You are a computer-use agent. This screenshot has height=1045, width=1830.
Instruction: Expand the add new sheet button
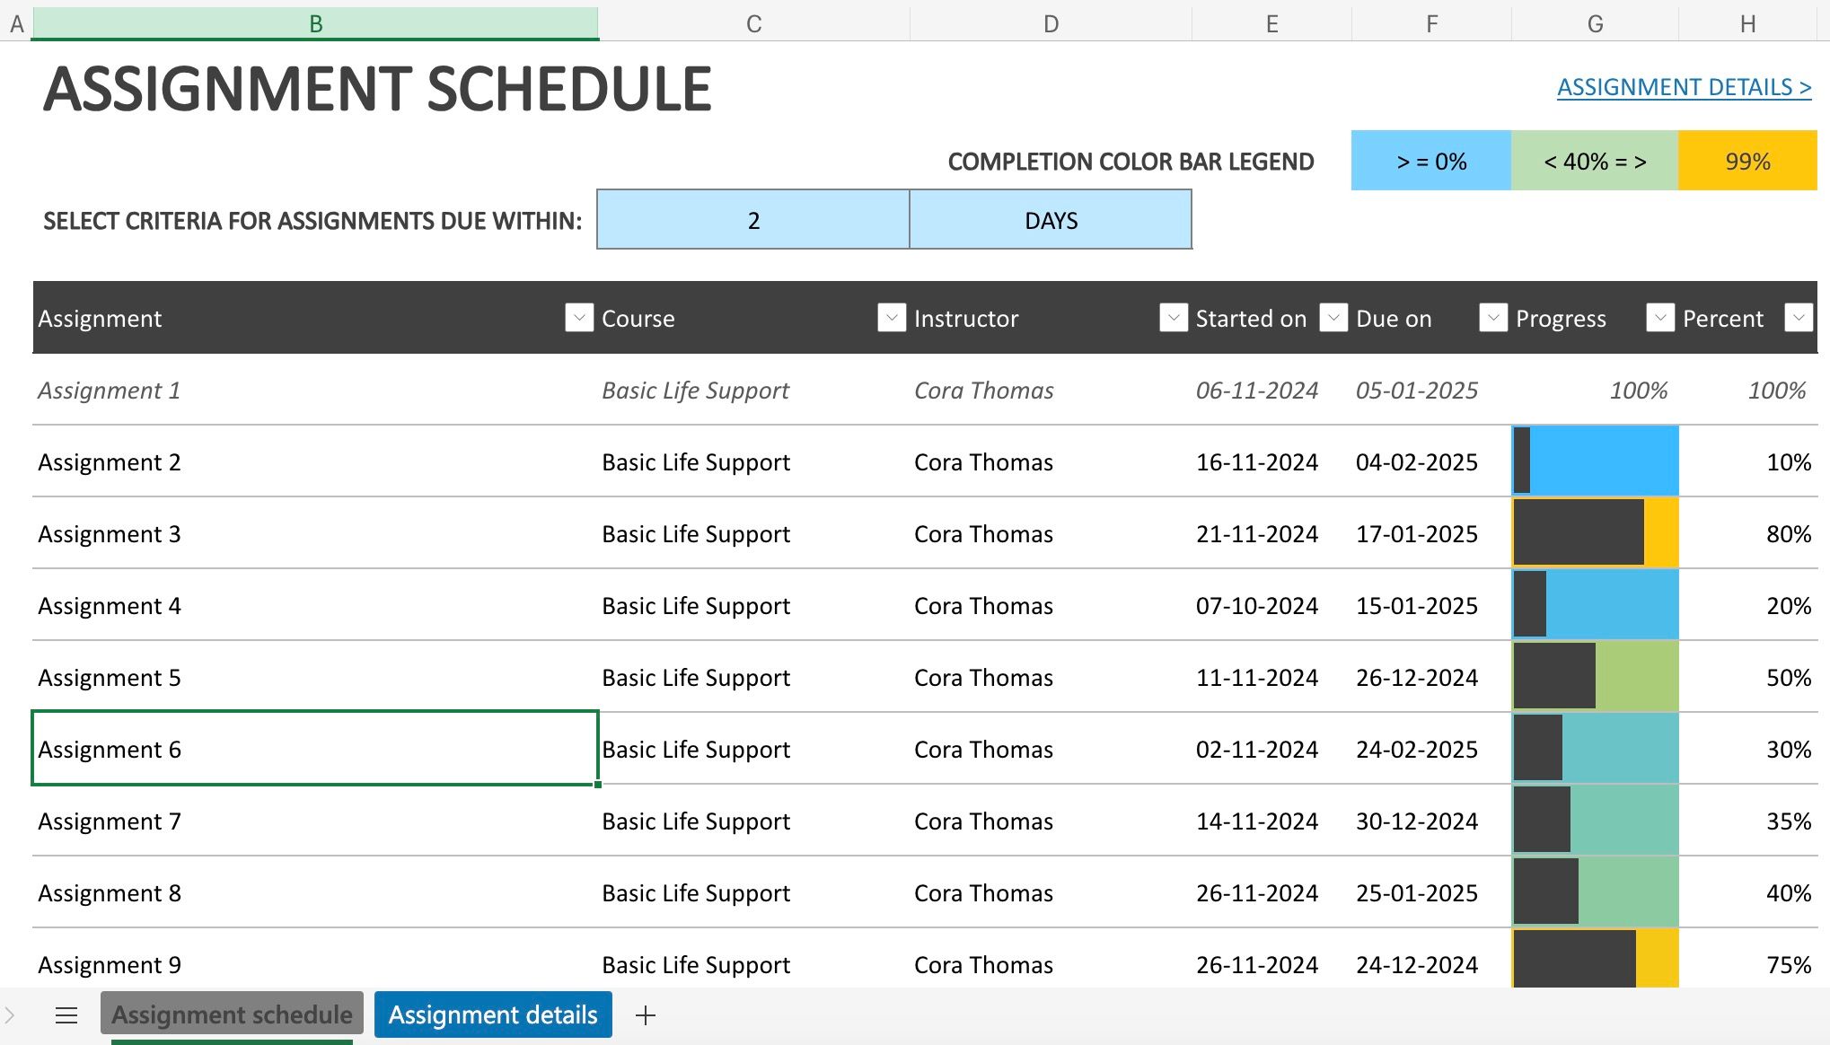[x=645, y=1014]
